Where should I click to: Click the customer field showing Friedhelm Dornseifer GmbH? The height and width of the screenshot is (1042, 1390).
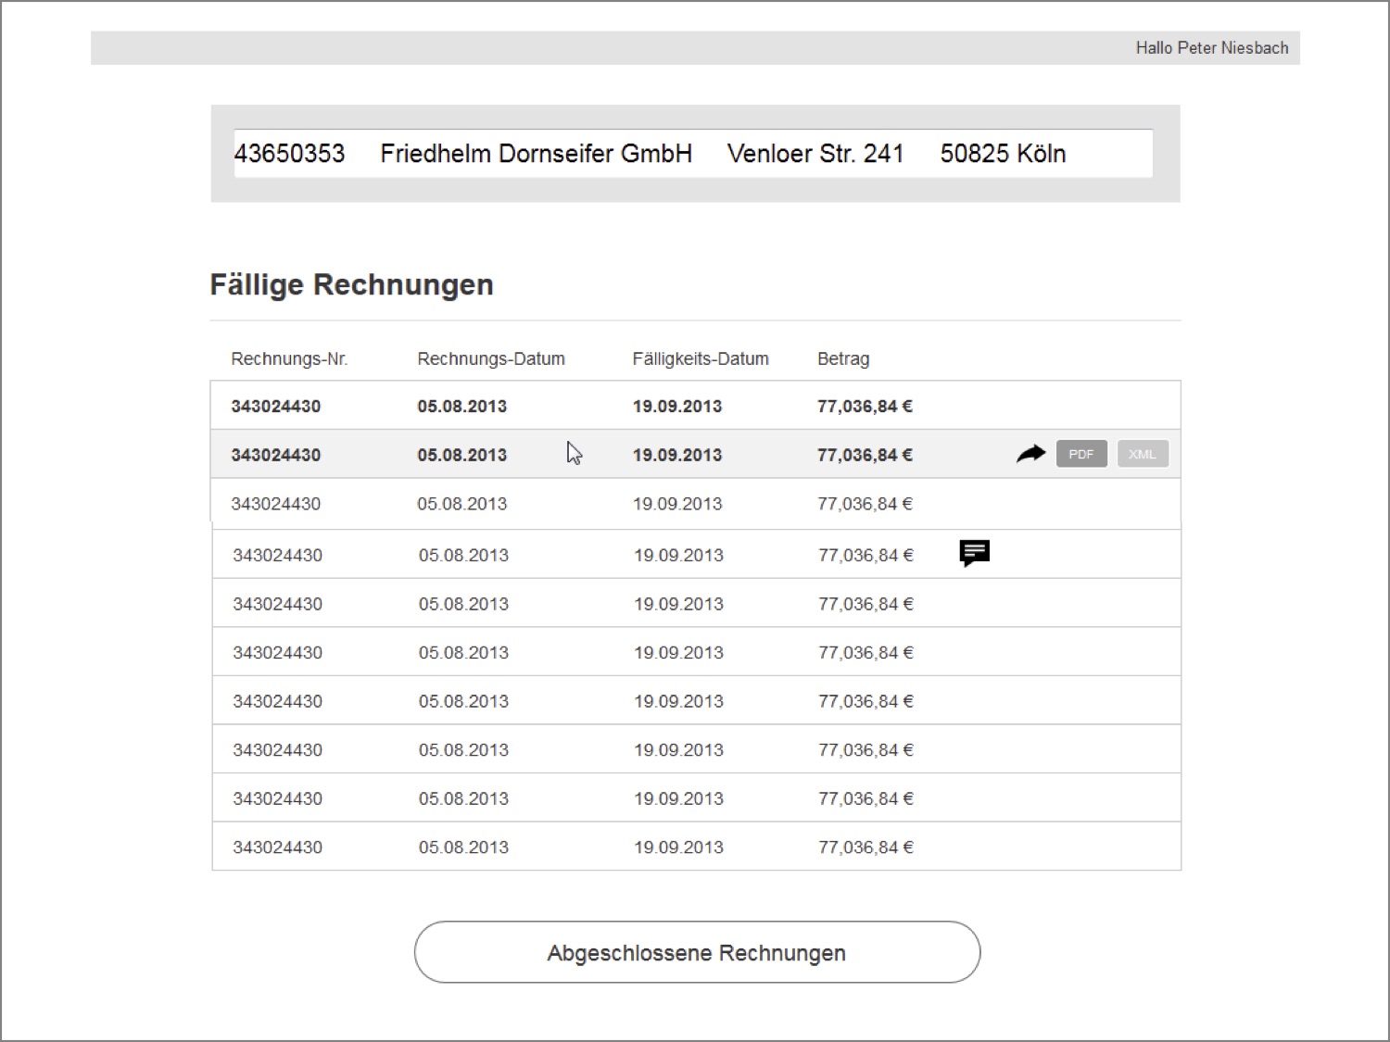point(693,154)
